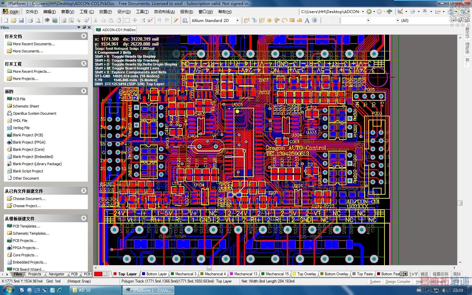Click the 清除 clear button
472x295 pixels.
pos(456,274)
